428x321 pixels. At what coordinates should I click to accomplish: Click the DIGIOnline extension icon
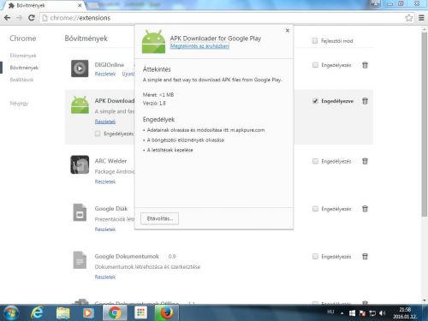80,68
